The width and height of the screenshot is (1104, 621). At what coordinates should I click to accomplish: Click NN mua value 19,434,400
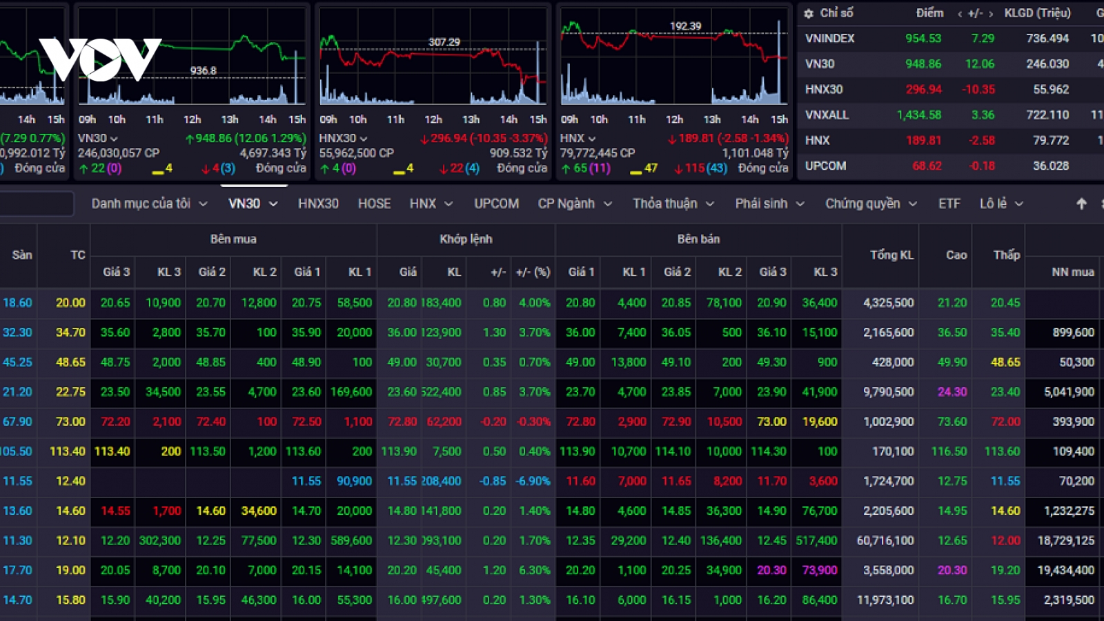[x=1066, y=570]
